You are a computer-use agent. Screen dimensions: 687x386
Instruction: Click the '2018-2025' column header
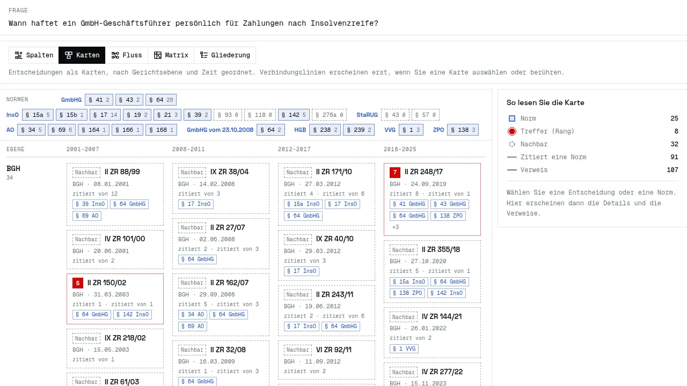click(x=400, y=150)
